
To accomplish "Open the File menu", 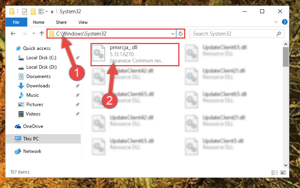I will click(16, 22).
